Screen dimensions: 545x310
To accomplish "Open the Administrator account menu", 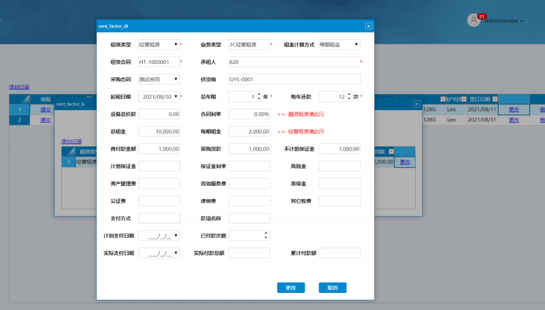I will (x=503, y=21).
